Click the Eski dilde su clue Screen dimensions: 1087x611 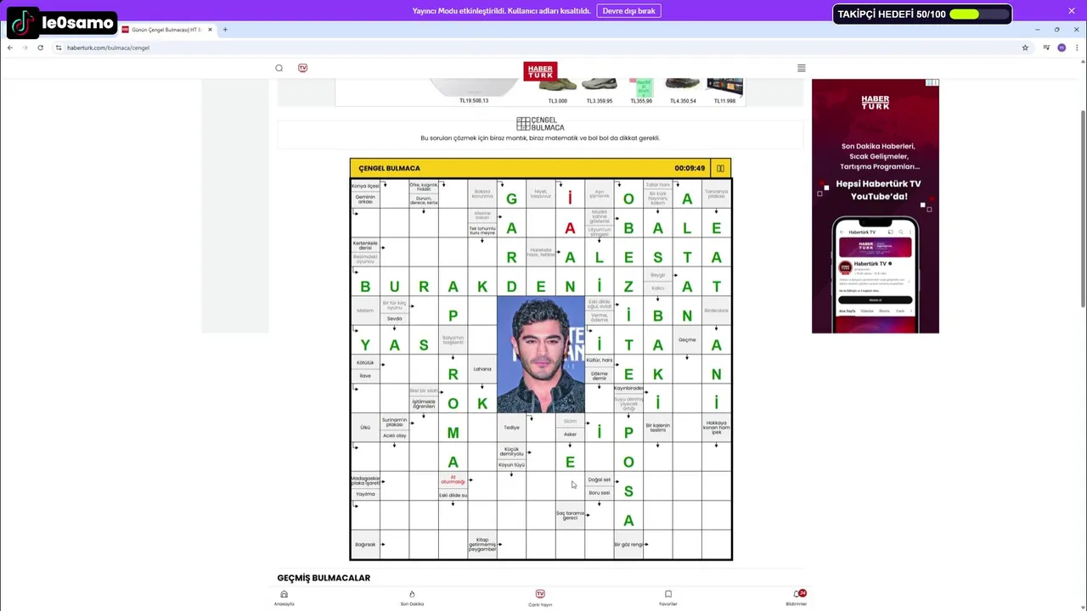pos(453,495)
